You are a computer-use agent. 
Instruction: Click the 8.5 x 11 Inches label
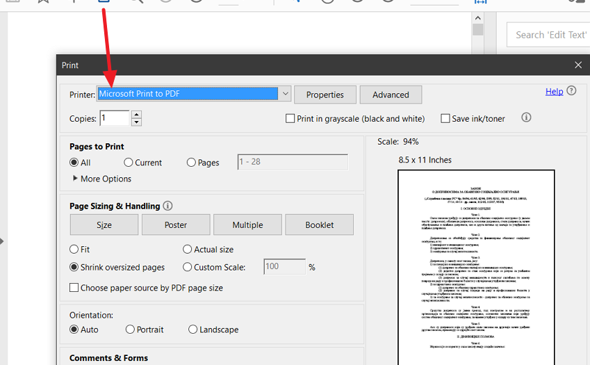point(425,160)
